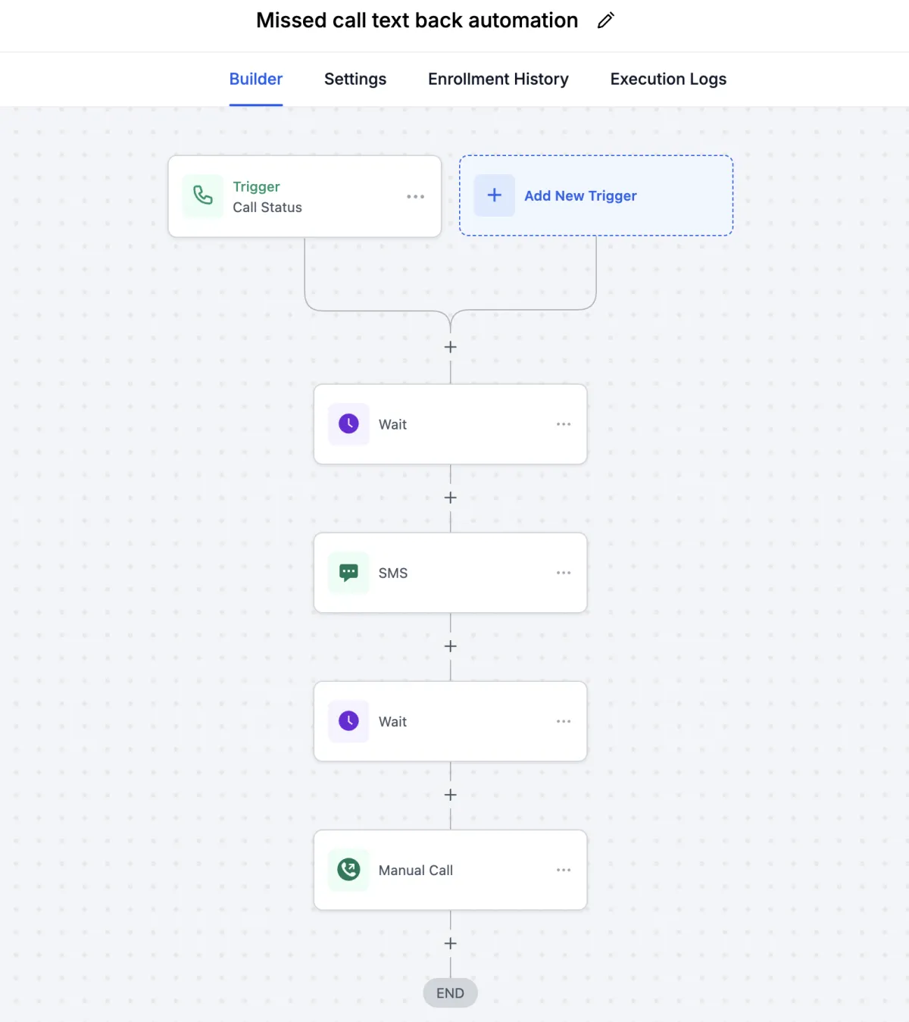The width and height of the screenshot is (909, 1022).
Task: Open the Manual Call three-dot menu
Action: (x=564, y=870)
